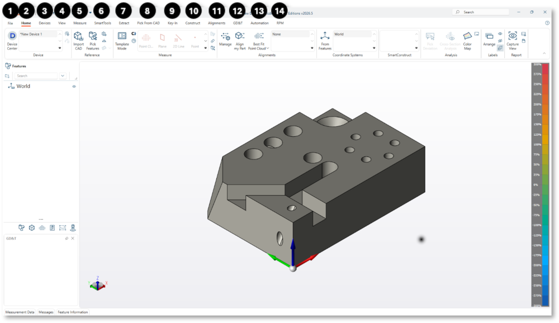Click the Align my Part icon

pos(240,41)
